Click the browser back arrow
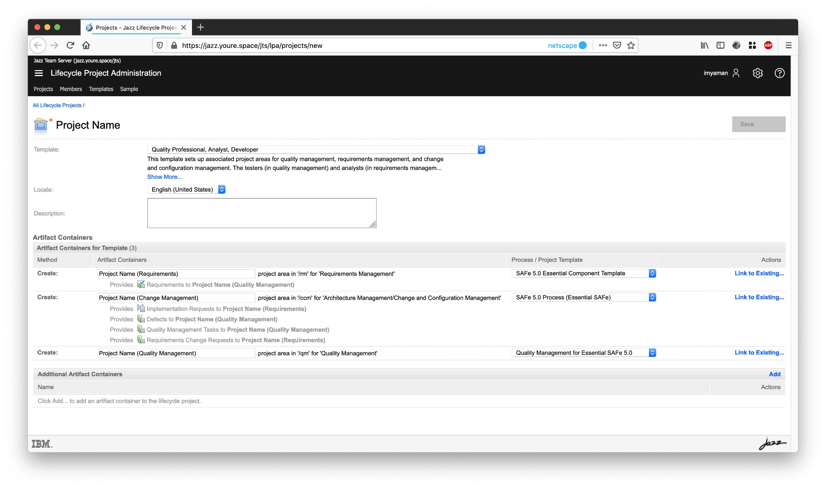The height and width of the screenshot is (489, 826). pos(38,46)
